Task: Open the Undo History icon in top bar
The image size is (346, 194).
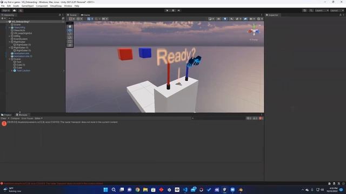Action: point(304,10)
